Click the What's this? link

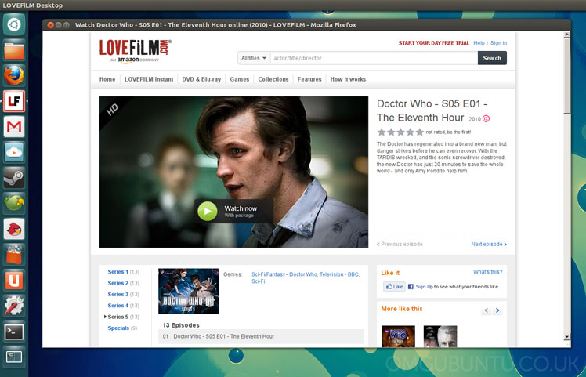(x=488, y=272)
